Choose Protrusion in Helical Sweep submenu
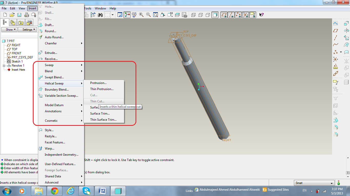 [104, 83]
